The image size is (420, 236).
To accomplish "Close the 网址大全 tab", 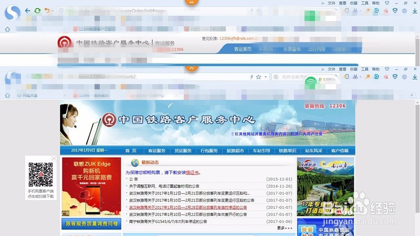I will pyautogui.click(x=65, y=95).
